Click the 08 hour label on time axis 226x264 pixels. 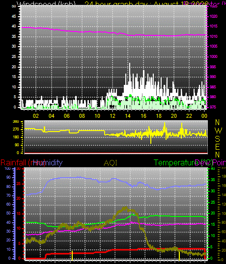point(82,116)
